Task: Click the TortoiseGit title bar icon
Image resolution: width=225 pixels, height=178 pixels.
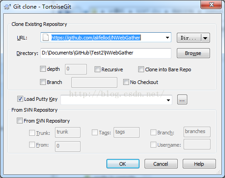Action: [7, 7]
